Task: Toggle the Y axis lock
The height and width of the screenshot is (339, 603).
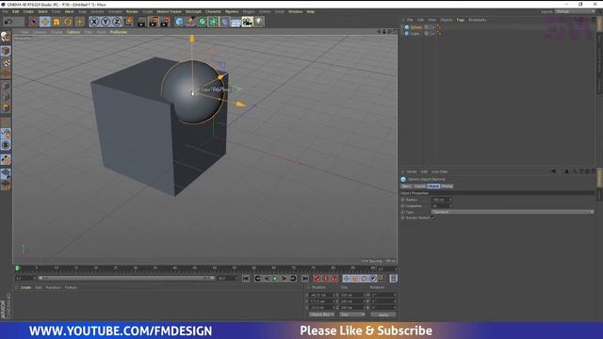Action: 106,22
